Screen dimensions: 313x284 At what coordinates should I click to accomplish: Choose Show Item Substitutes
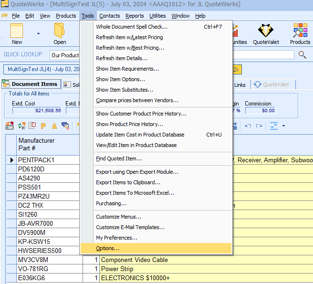[x=156, y=90]
